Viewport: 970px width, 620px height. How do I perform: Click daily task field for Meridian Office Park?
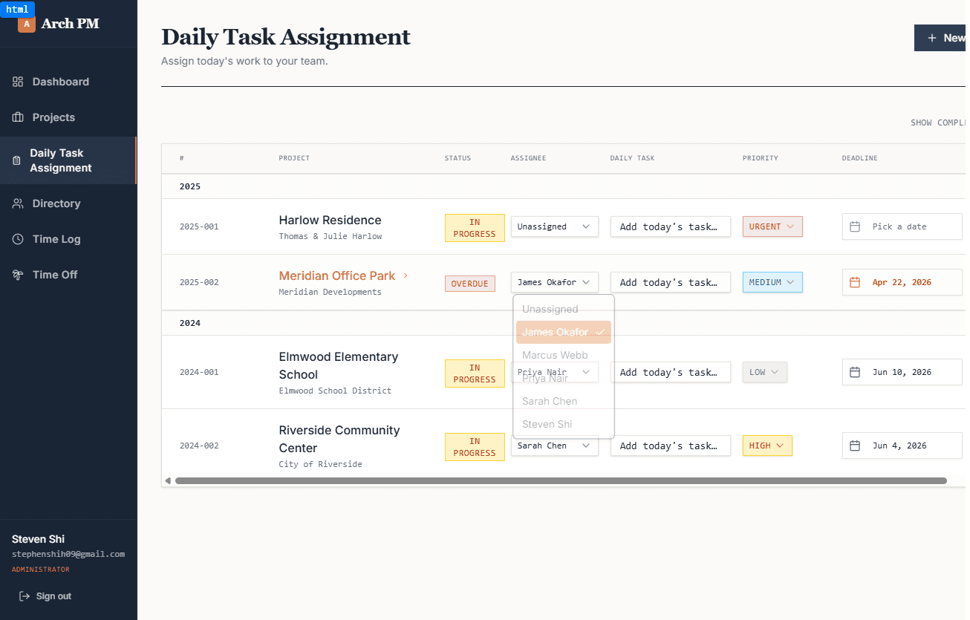(671, 282)
